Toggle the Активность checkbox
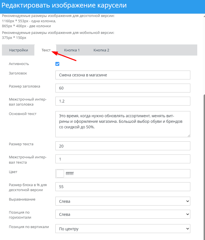Screen dimensions: 205x240 57,64
